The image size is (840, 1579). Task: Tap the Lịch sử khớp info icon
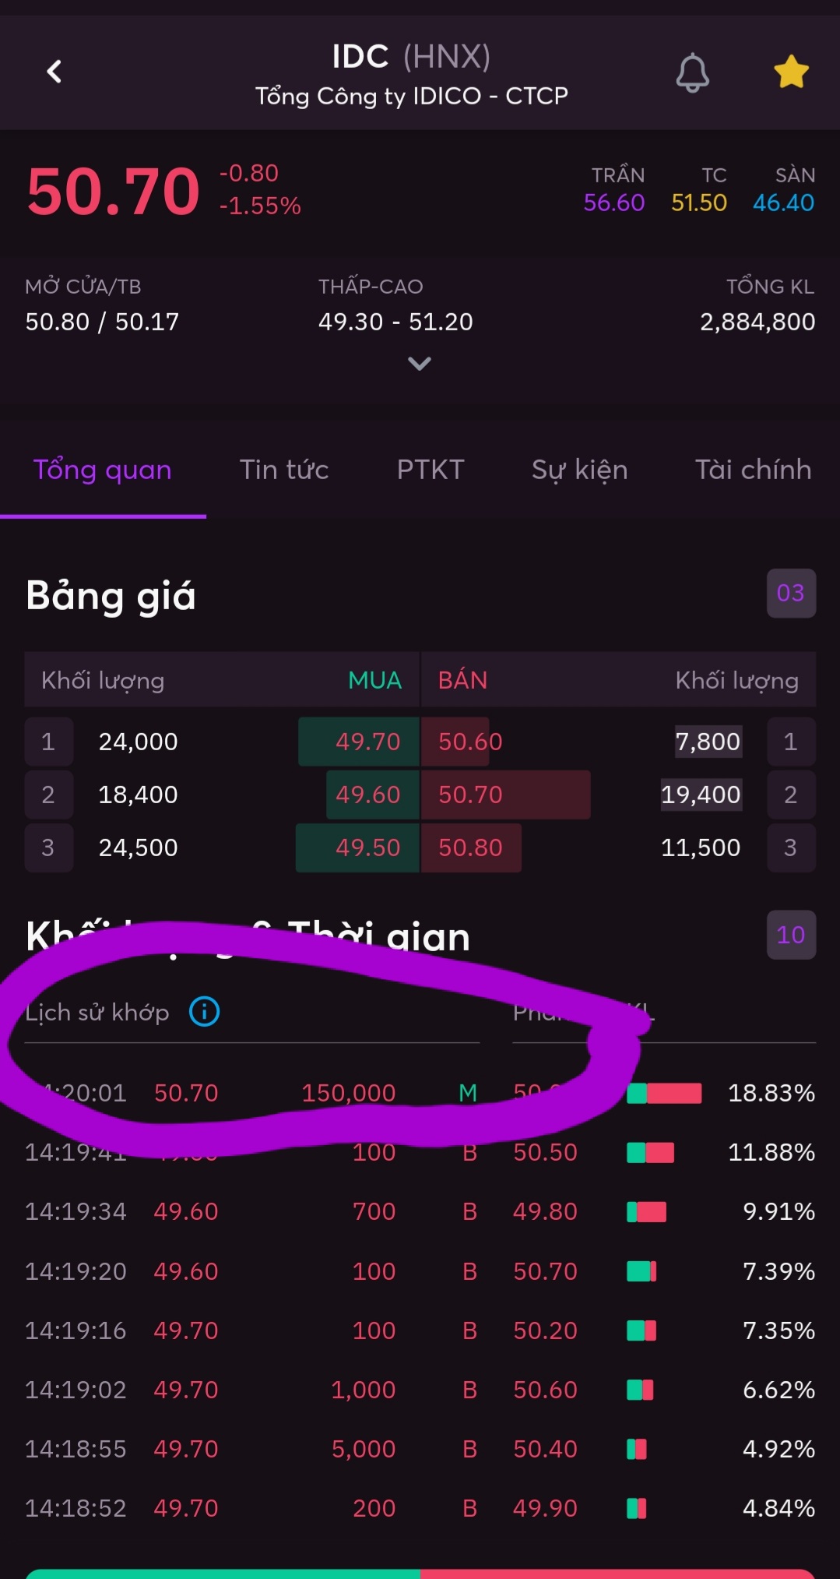[205, 1012]
